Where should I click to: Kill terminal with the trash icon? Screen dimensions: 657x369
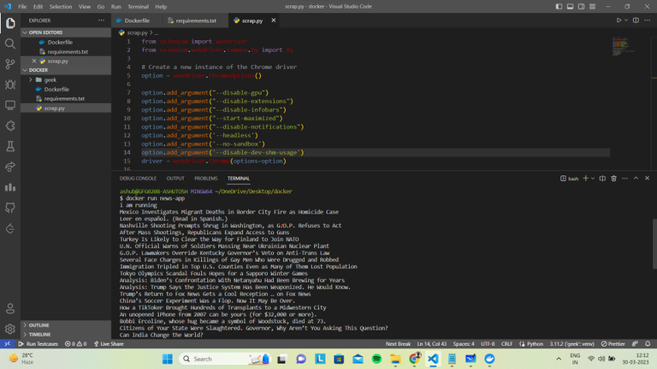coord(613,179)
